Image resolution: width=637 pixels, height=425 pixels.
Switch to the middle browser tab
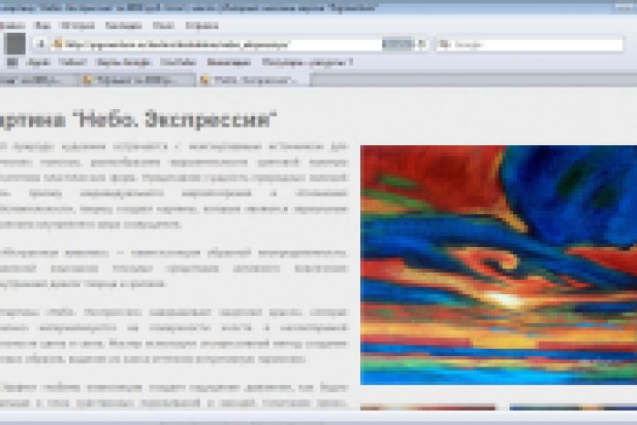point(137,80)
